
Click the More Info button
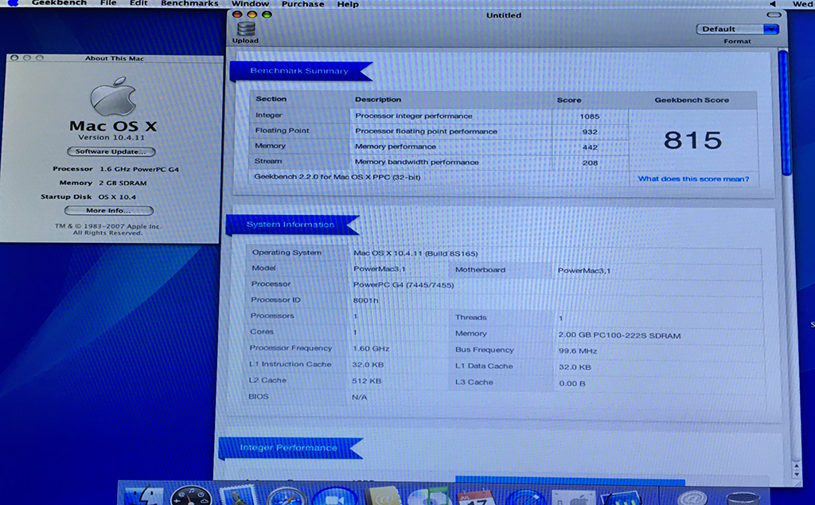[x=108, y=210]
